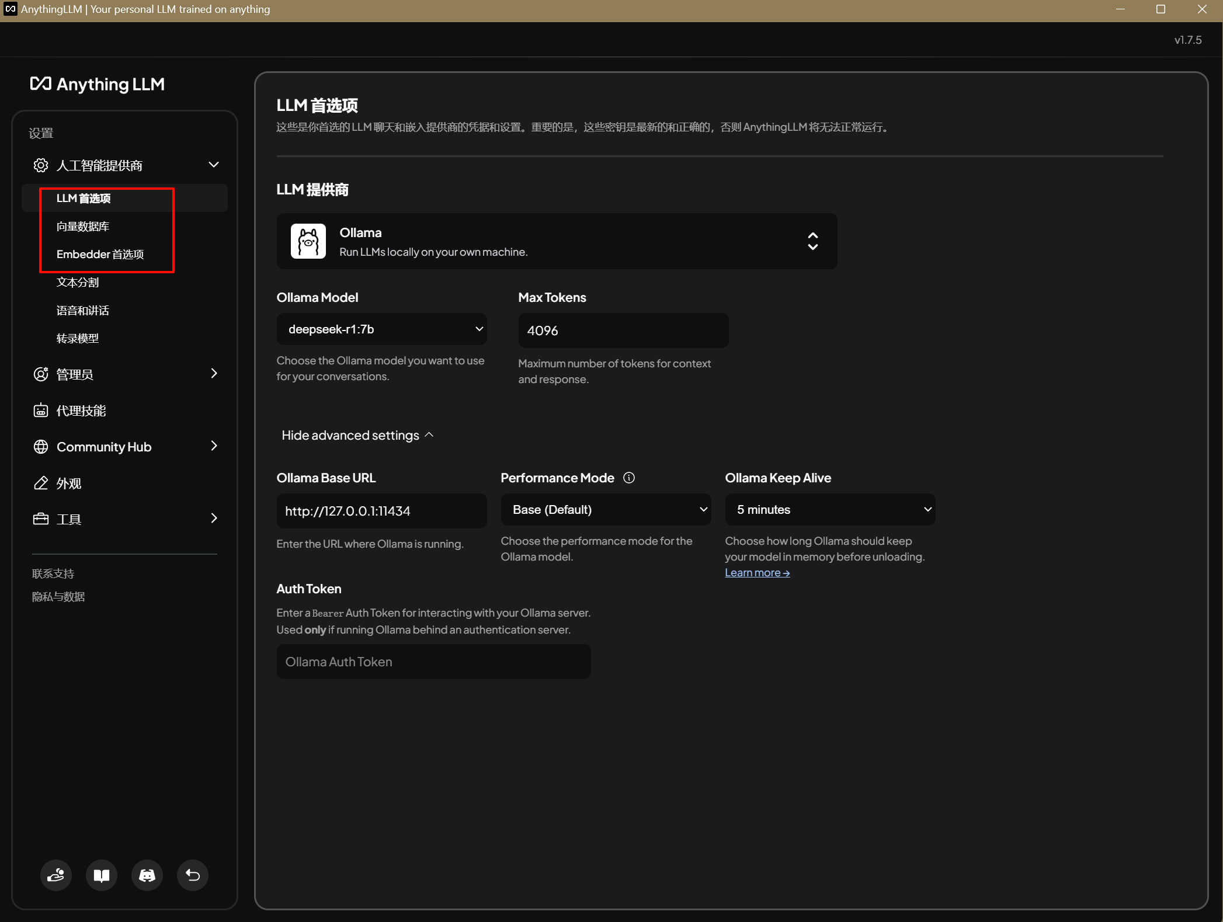Image resolution: width=1223 pixels, height=922 pixels.
Task: Open the Ollama LLM provider selector
Action: [557, 241]
